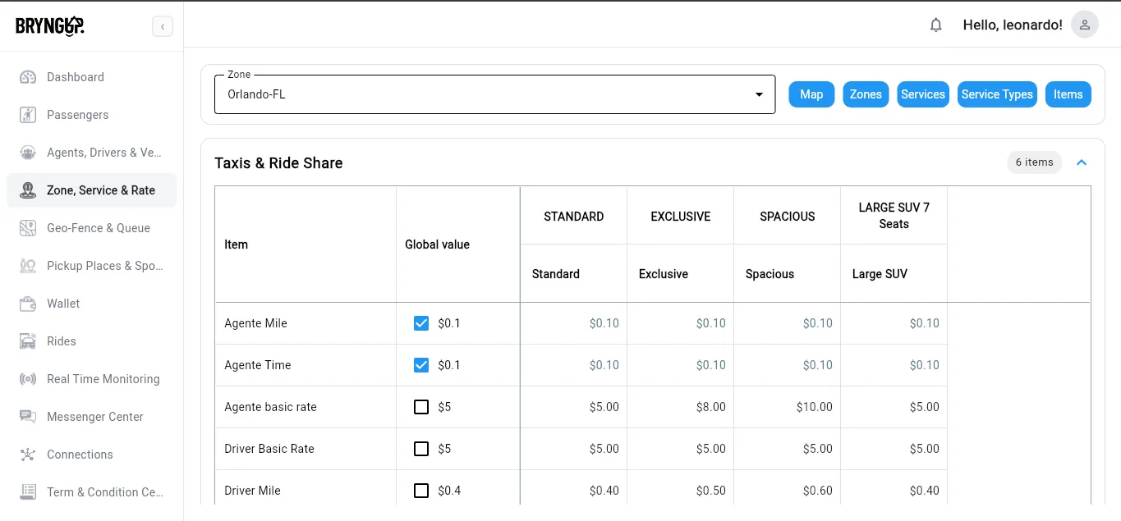Click the Items button

point(1068,94)
